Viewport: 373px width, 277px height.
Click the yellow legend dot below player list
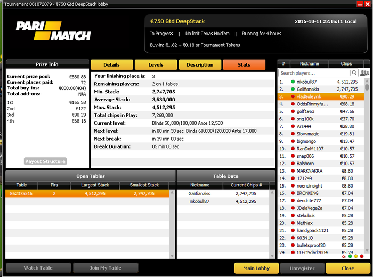(x=356, y=256)
